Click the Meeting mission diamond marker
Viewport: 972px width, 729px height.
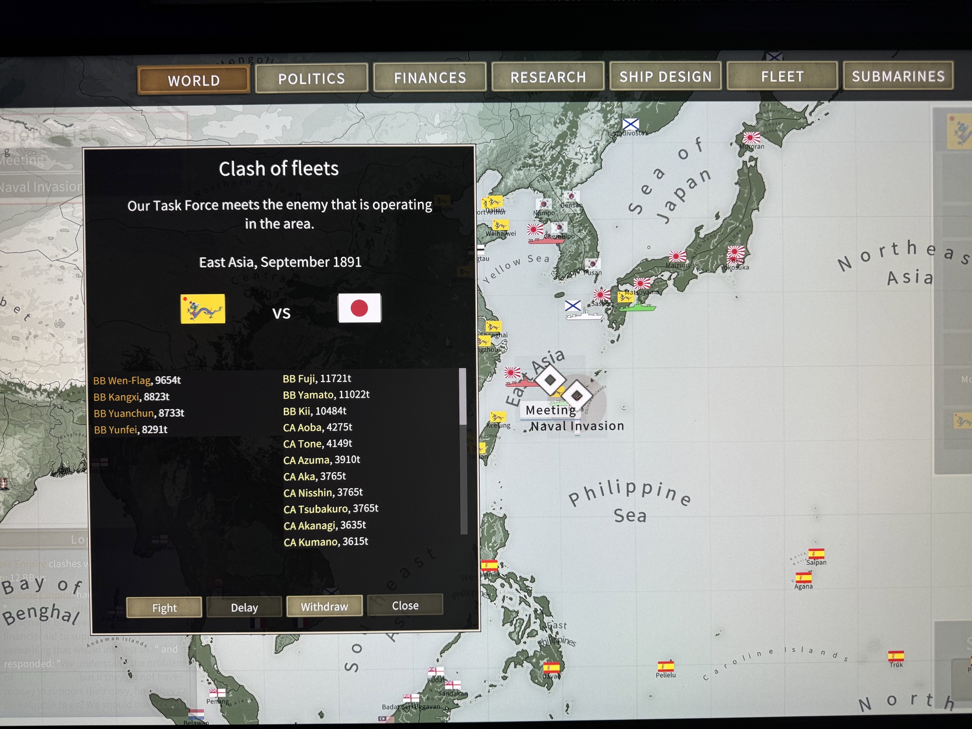click(x=550, y=380)
